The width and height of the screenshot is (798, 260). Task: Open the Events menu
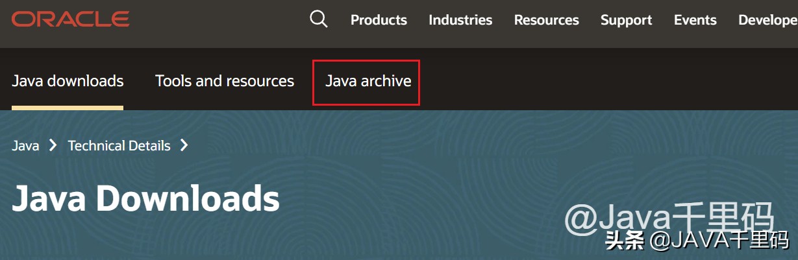(x=695, y=20)
